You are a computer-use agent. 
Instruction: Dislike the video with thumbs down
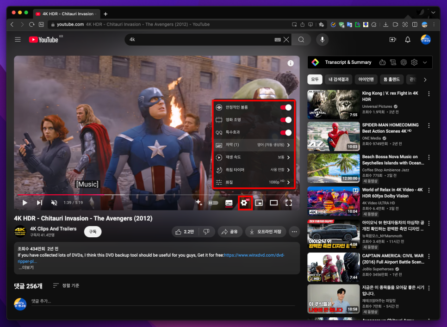(206, 232)
